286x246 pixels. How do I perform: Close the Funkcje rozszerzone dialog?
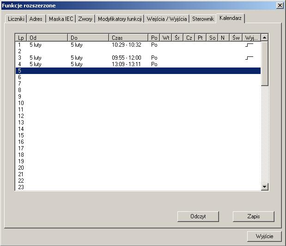pyautogui.click(x=280, y=5)
